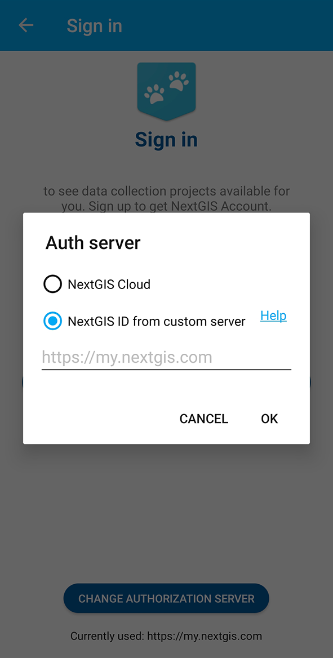Select the NextGIS Cloud radio button
This screenshot has height=658, width=333.
(52, 284)
